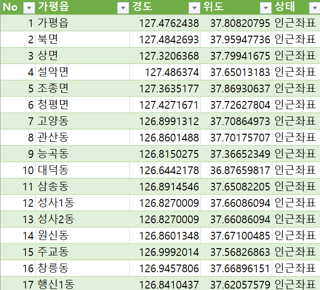Select the 청평면 cell
The image size is (320, 290).
[x=82, y=105]
